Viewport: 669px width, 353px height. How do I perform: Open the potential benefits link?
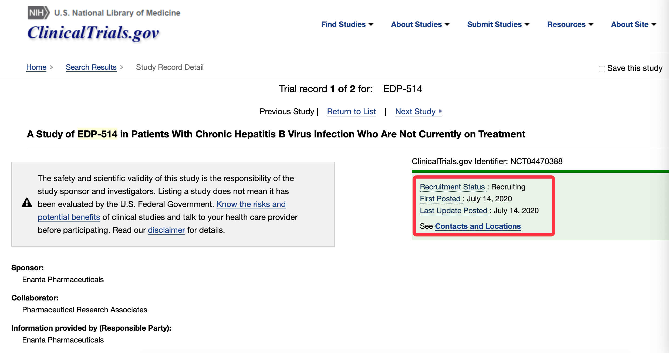tap(69, 217)
